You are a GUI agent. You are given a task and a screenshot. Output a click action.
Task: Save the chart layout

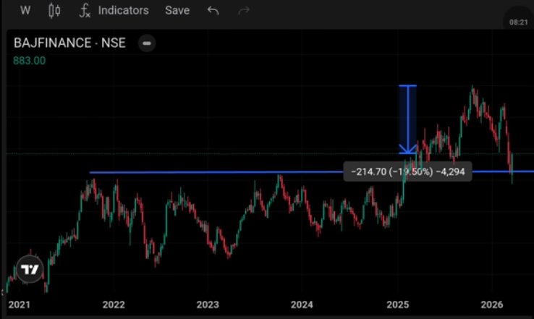pyautogui.click(x=177, y=11)
